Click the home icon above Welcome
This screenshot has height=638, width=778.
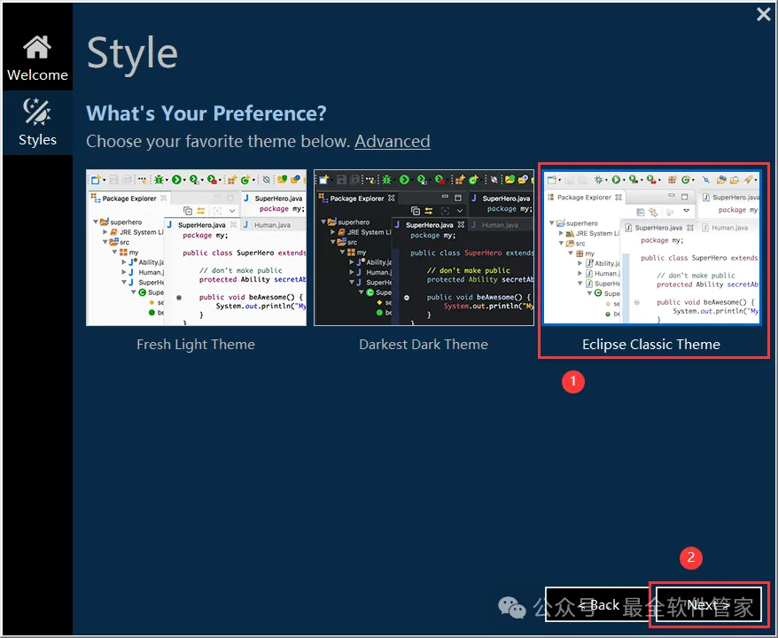(x=37, y=47)
